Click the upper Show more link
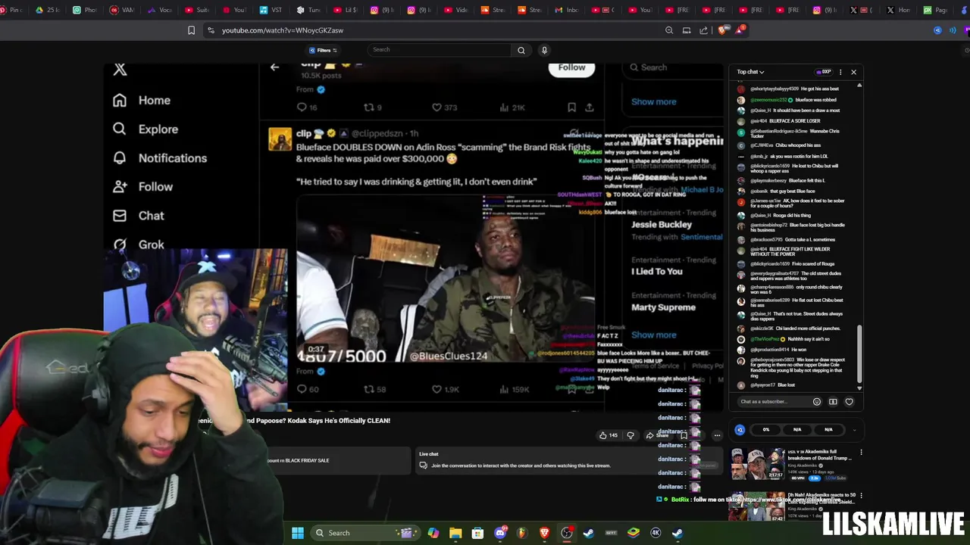970x545 pixels. pos(653,101)
